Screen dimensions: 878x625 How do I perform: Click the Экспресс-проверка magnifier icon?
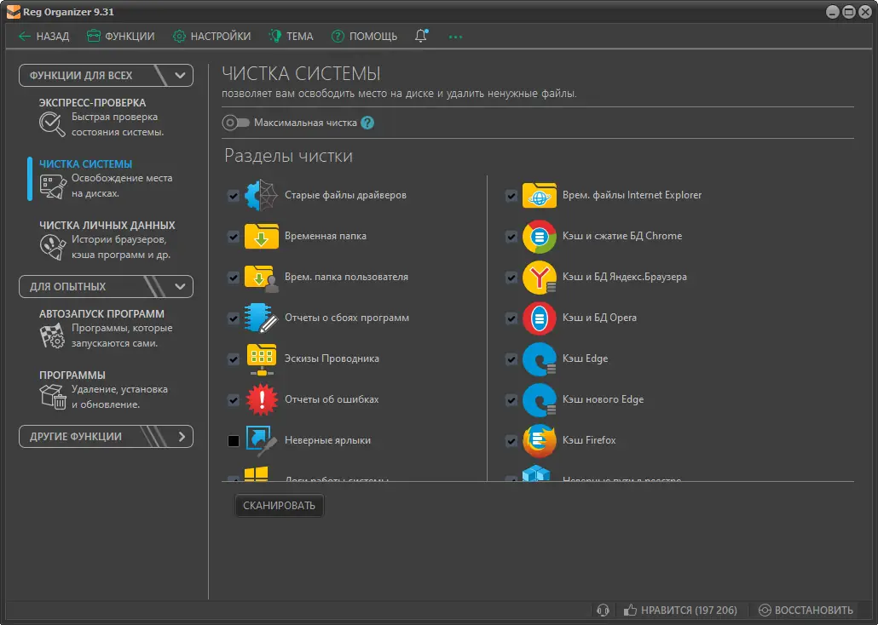tap(52, 124)
